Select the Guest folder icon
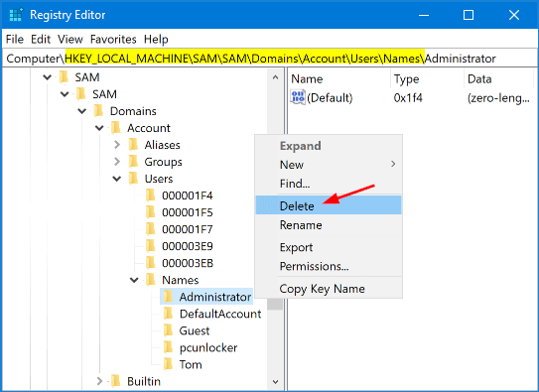 [x=168, y=330]
